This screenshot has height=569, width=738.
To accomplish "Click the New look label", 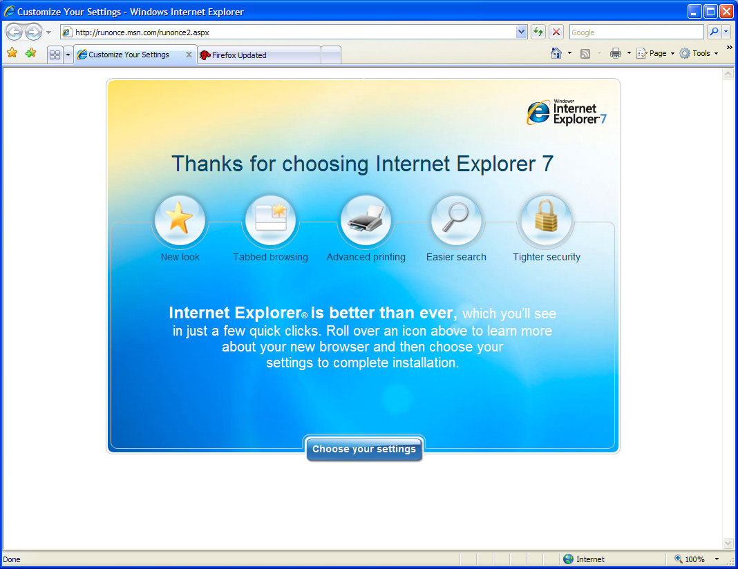I will (180, 258).
